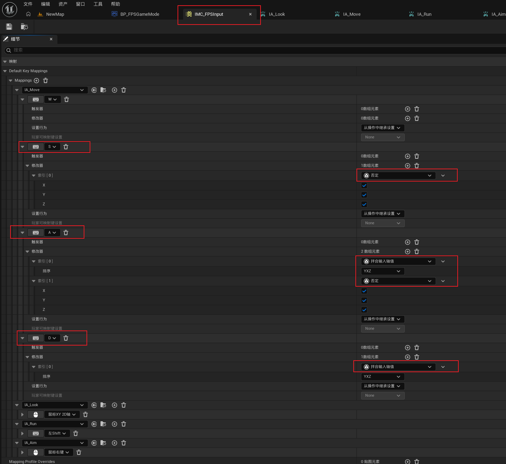Screen dimensions: 506x464
Task: Open extra options arrow beside 否定 under S
Action: tap(443, 176)
